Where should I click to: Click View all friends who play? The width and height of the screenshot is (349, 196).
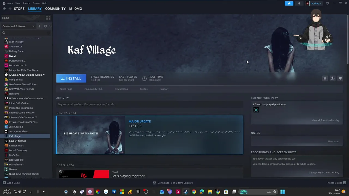pos(325,120)
